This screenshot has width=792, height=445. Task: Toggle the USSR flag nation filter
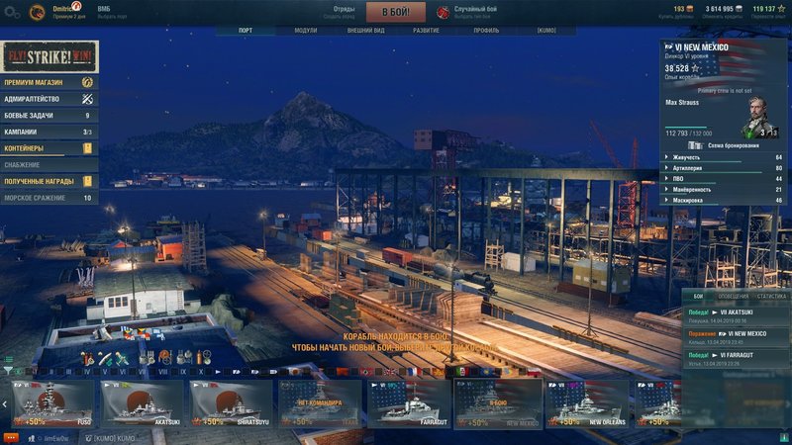(342, 372)
